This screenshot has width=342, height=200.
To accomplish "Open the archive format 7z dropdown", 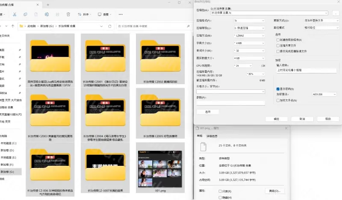I will (249, 21).
